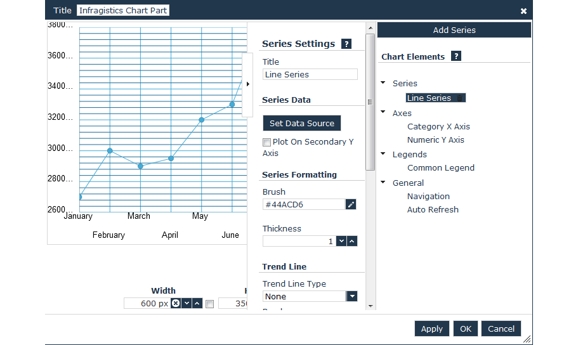The image size is (571, 345).
Task: Apply the chart changes
Action: pyautogui.click(x=431, y=329)
